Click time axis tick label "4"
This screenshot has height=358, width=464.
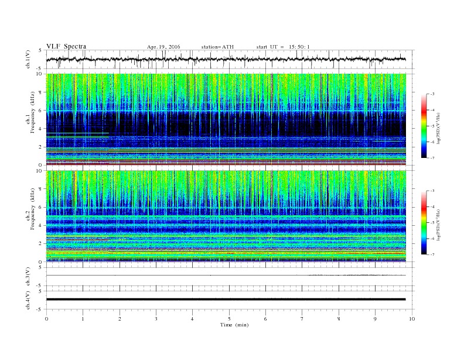(x=192, y=319)
